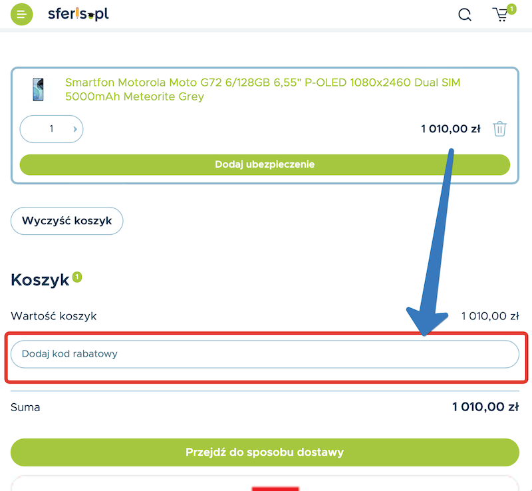Click the cart item count badge in header

click(x=511, y=9)
